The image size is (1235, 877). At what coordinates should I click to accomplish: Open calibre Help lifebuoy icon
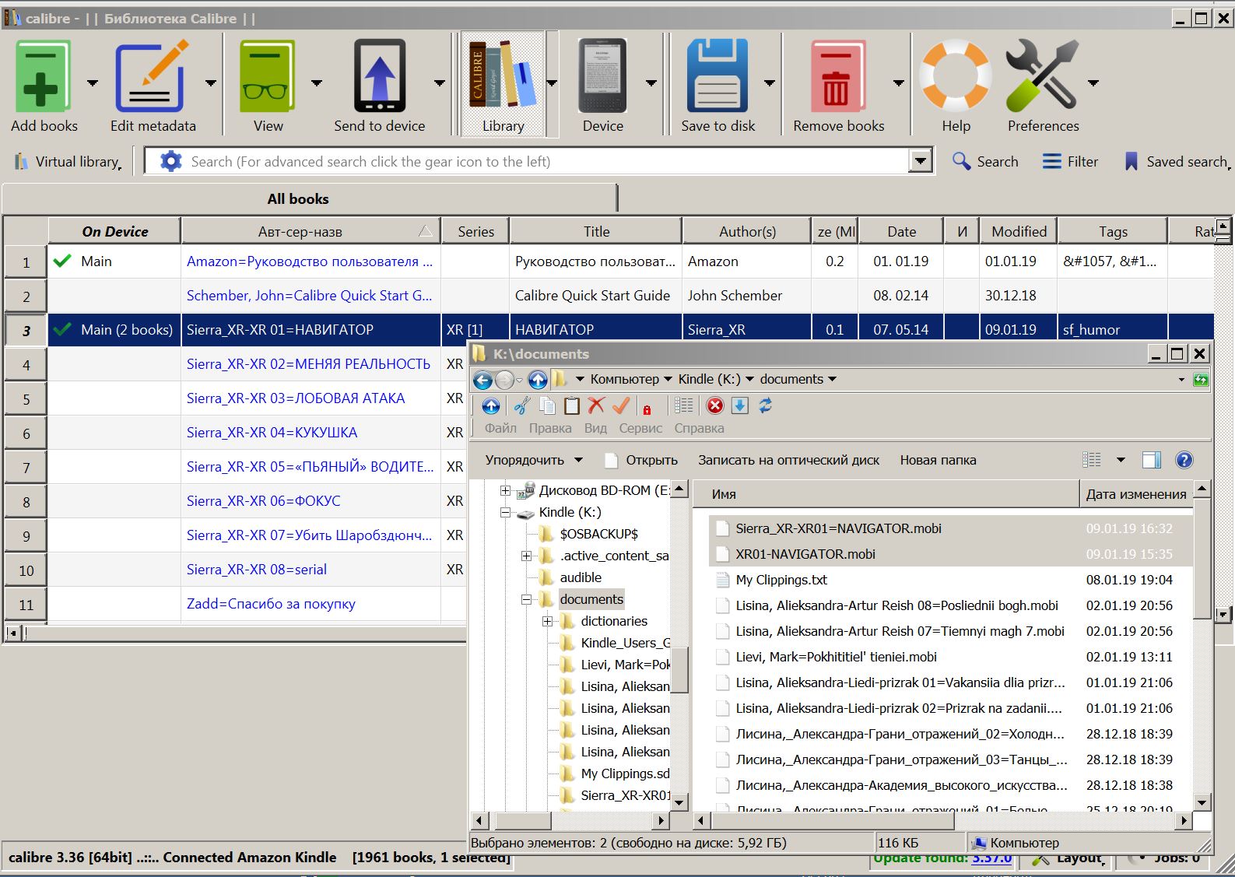[x=956, y=76]
